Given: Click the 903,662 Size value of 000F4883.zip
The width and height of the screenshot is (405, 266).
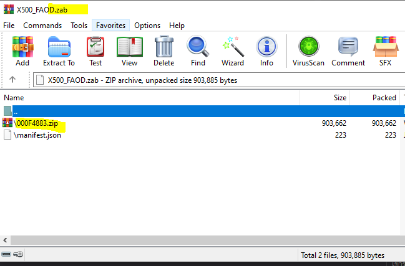Looking at the screenshot, I should point(334,123).
